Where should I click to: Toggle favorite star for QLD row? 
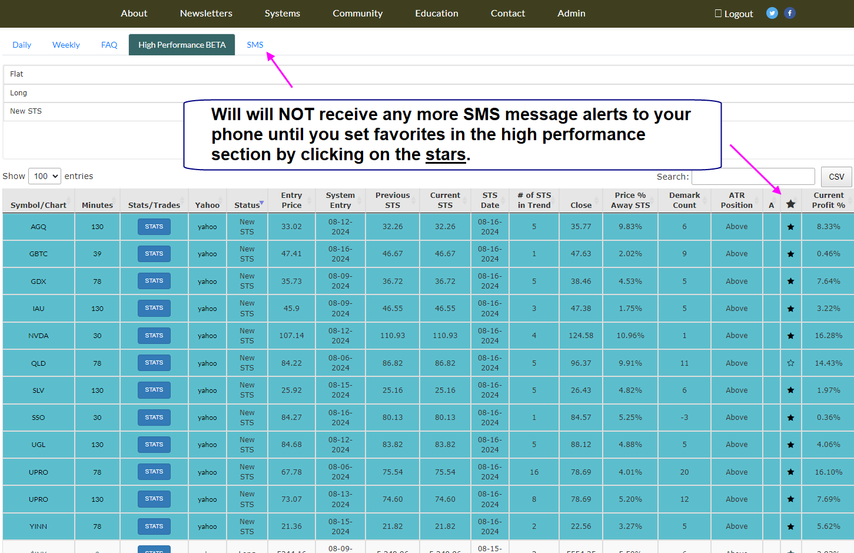click(790, 363)
